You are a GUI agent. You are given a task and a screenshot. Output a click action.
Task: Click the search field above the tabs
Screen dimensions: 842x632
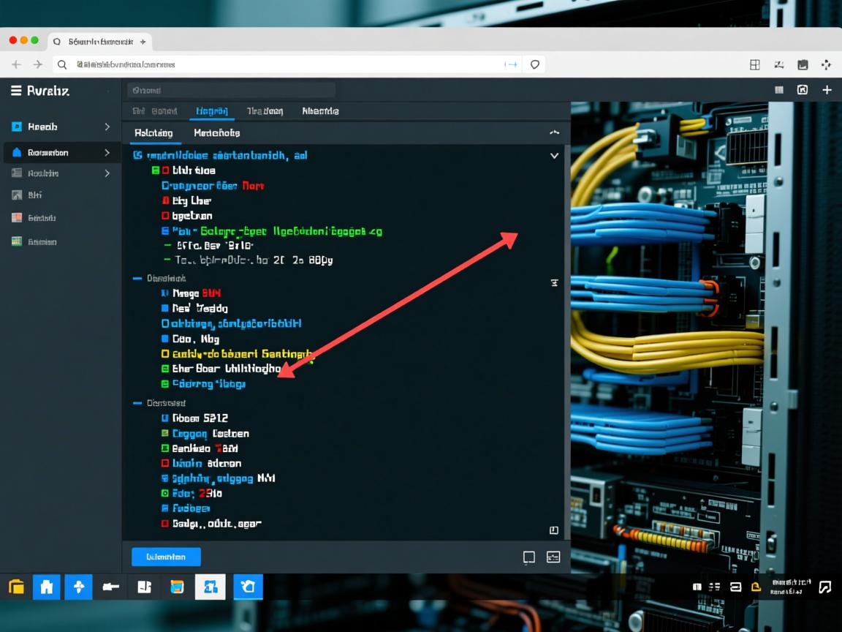point(231,91)
